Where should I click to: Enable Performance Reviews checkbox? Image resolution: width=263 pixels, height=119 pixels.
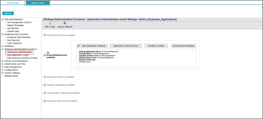click(44, 35)
